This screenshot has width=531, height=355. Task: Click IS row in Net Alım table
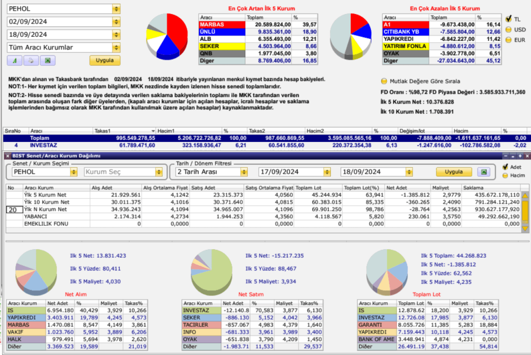point(77,310)
